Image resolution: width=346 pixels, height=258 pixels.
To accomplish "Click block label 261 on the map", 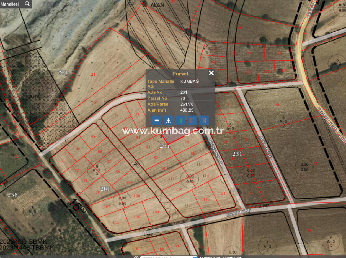I will (x=165, y=146).
